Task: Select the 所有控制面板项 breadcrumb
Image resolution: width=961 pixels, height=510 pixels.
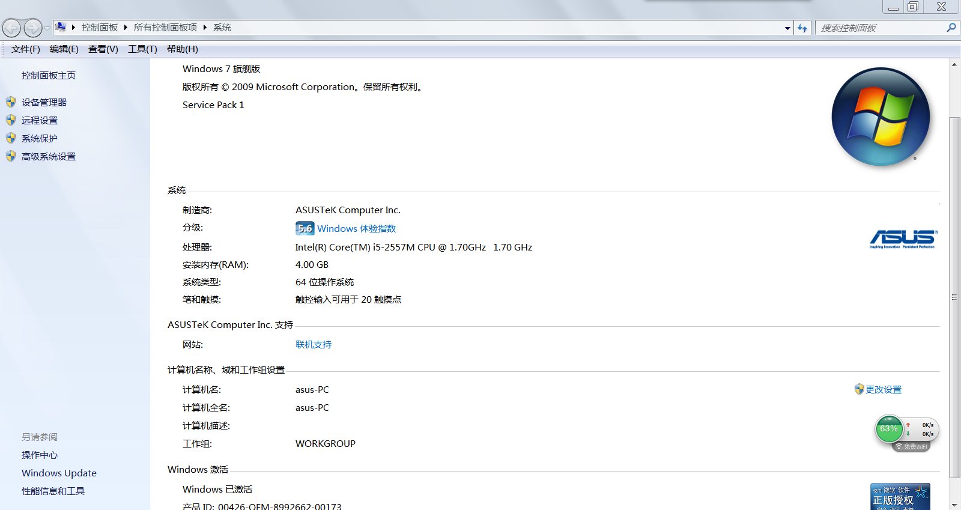Action: click(x=165, y=28)
